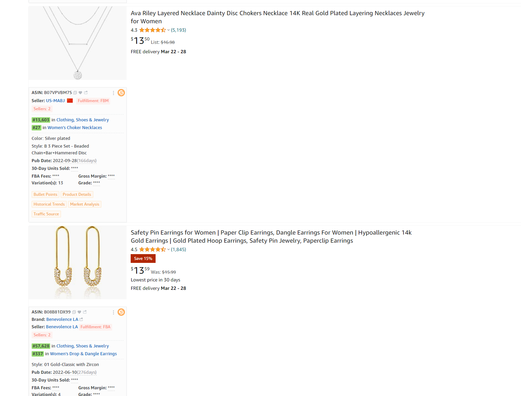521x396 pixels.
Task: Copy ASIN B08B81DX99 with the copy icon
Action: 74,312
